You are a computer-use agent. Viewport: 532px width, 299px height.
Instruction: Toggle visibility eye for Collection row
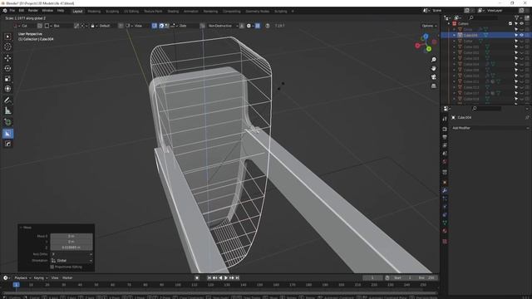pyautogui.click(x=521, y=23)
